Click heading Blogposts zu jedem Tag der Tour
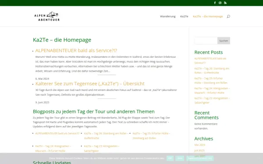The image size is (263, 164). pos(94,112)
